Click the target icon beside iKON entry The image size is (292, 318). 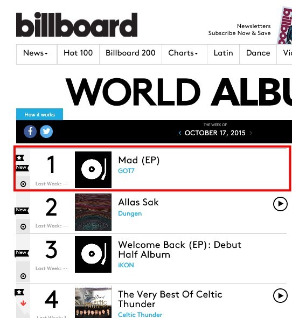tap(23, 276)
